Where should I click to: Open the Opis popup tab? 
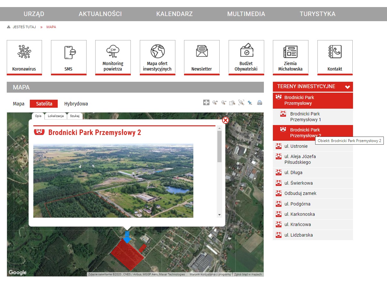coord(38,116)
